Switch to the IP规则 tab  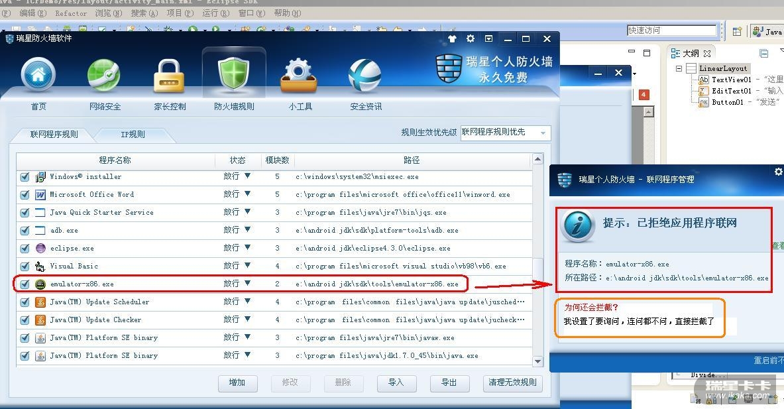tap(133, 134)
